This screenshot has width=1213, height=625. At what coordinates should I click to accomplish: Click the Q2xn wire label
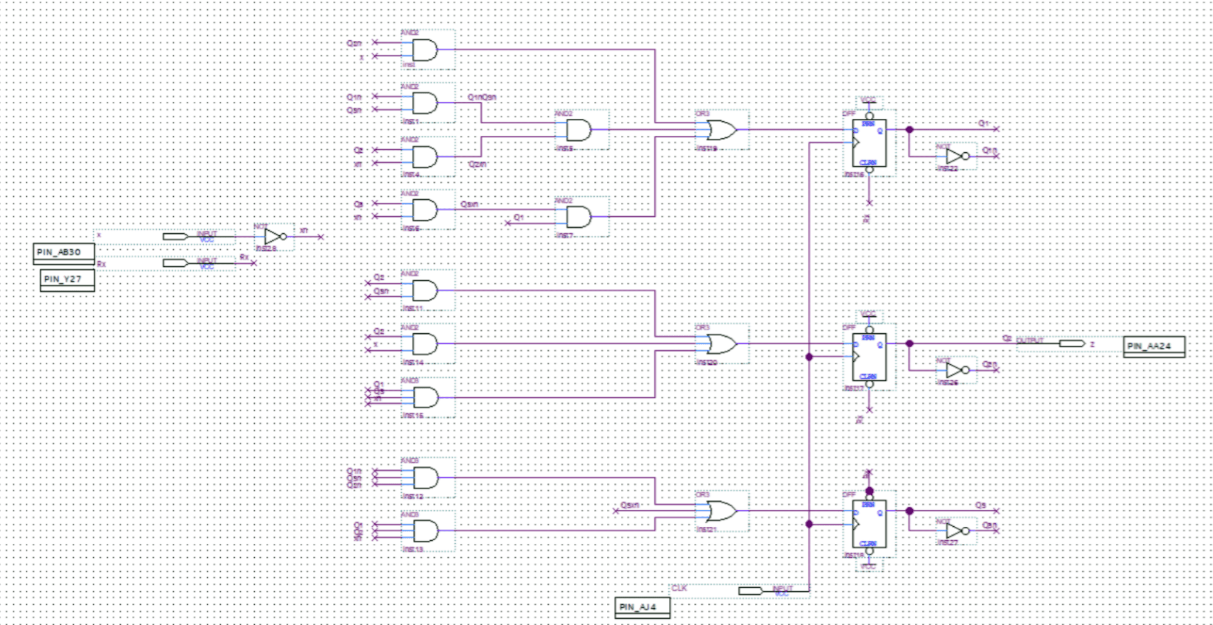click(478, 164)
